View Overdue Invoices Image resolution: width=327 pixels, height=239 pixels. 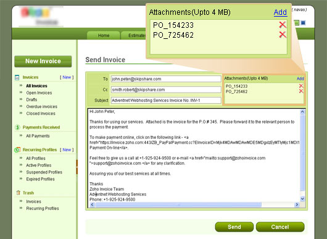pos(42,106)
